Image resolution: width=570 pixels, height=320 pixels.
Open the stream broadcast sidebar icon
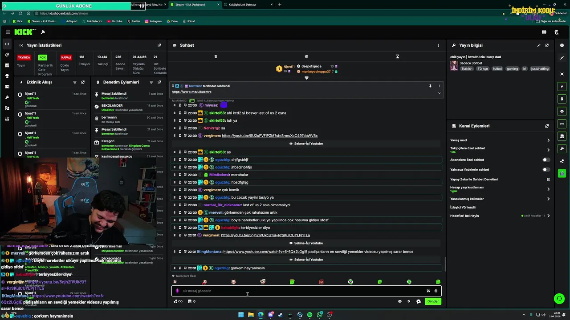point(7,44)
